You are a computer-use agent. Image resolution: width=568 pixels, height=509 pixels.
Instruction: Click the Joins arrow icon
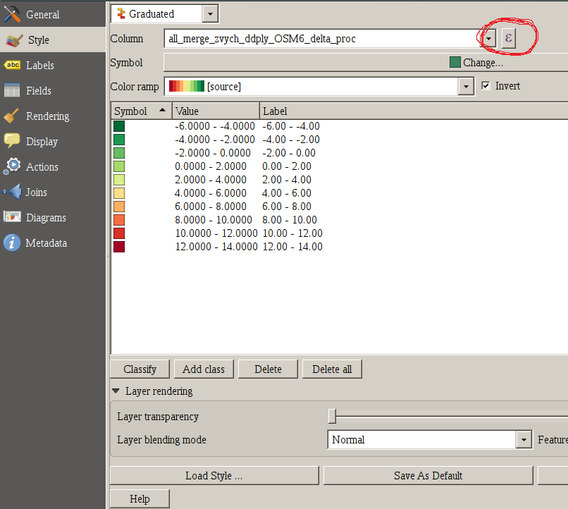(x=12, y=192)
